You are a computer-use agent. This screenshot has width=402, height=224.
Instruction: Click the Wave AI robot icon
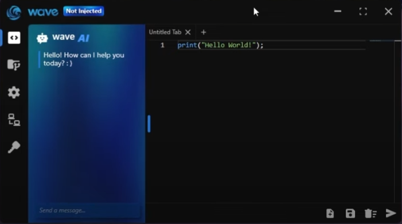point(42,38)
